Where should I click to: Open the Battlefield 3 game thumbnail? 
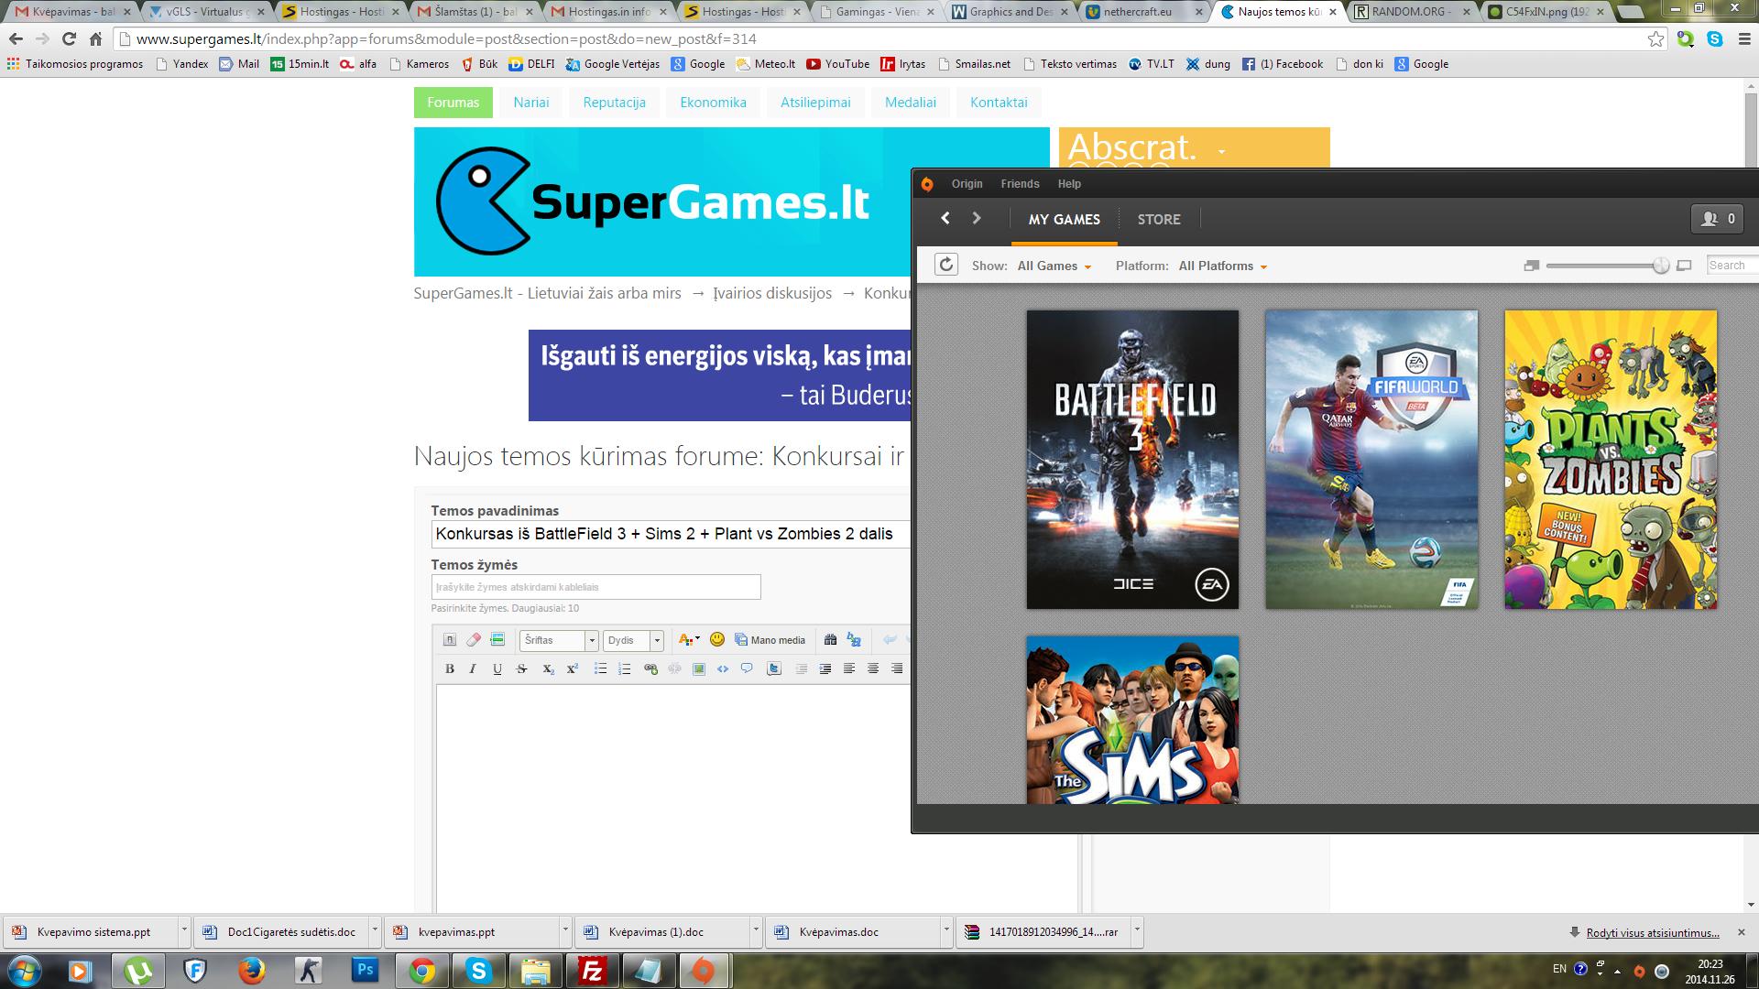[x=1132, y=460]
